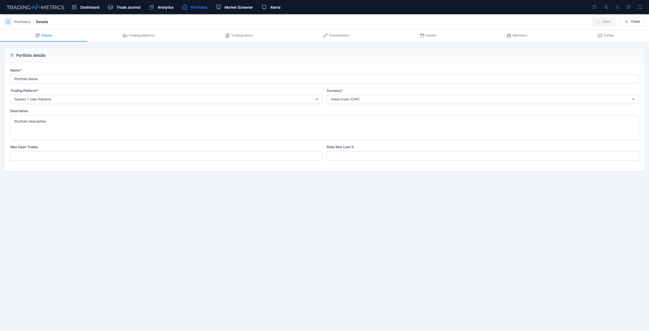Click the Close button label
649x331 pixels.
pyautogui.click(x=635, y=22)
